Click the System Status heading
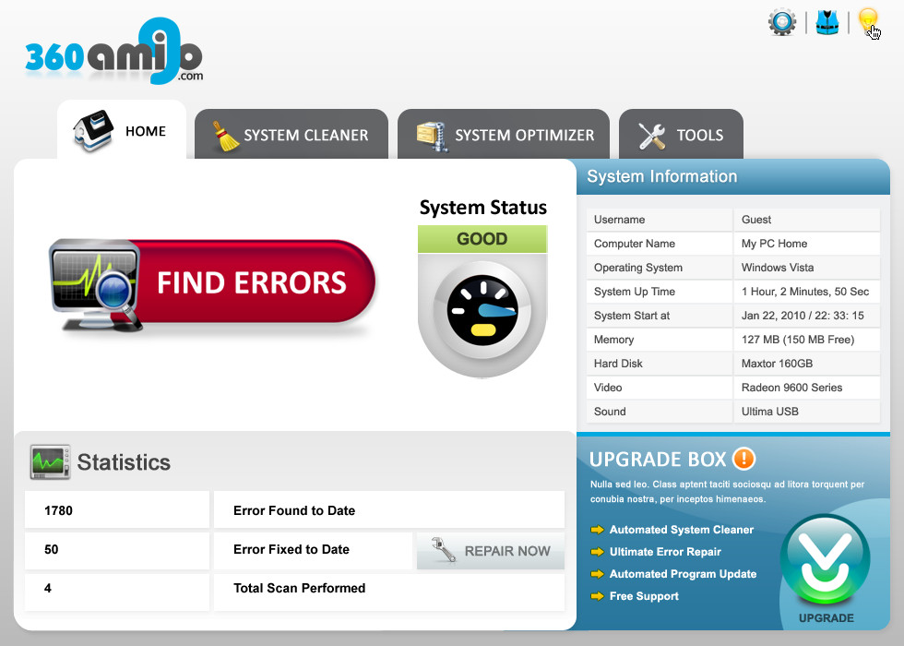Screen dimensions: 904x646 tap(483, 207)
